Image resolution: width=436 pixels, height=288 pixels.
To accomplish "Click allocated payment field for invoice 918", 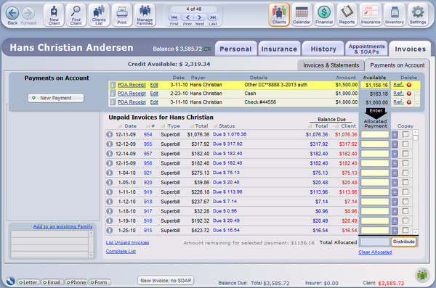I will tap(375, 202).
